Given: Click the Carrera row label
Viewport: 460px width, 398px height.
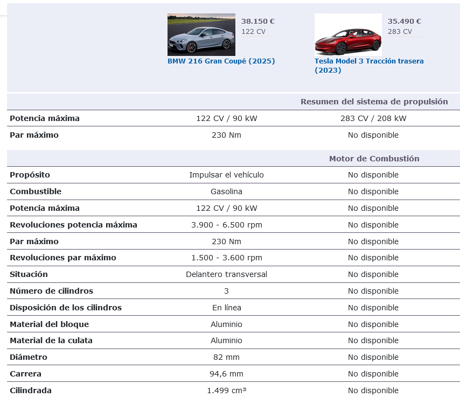Looking at the screenshot, I should (25, 374).
